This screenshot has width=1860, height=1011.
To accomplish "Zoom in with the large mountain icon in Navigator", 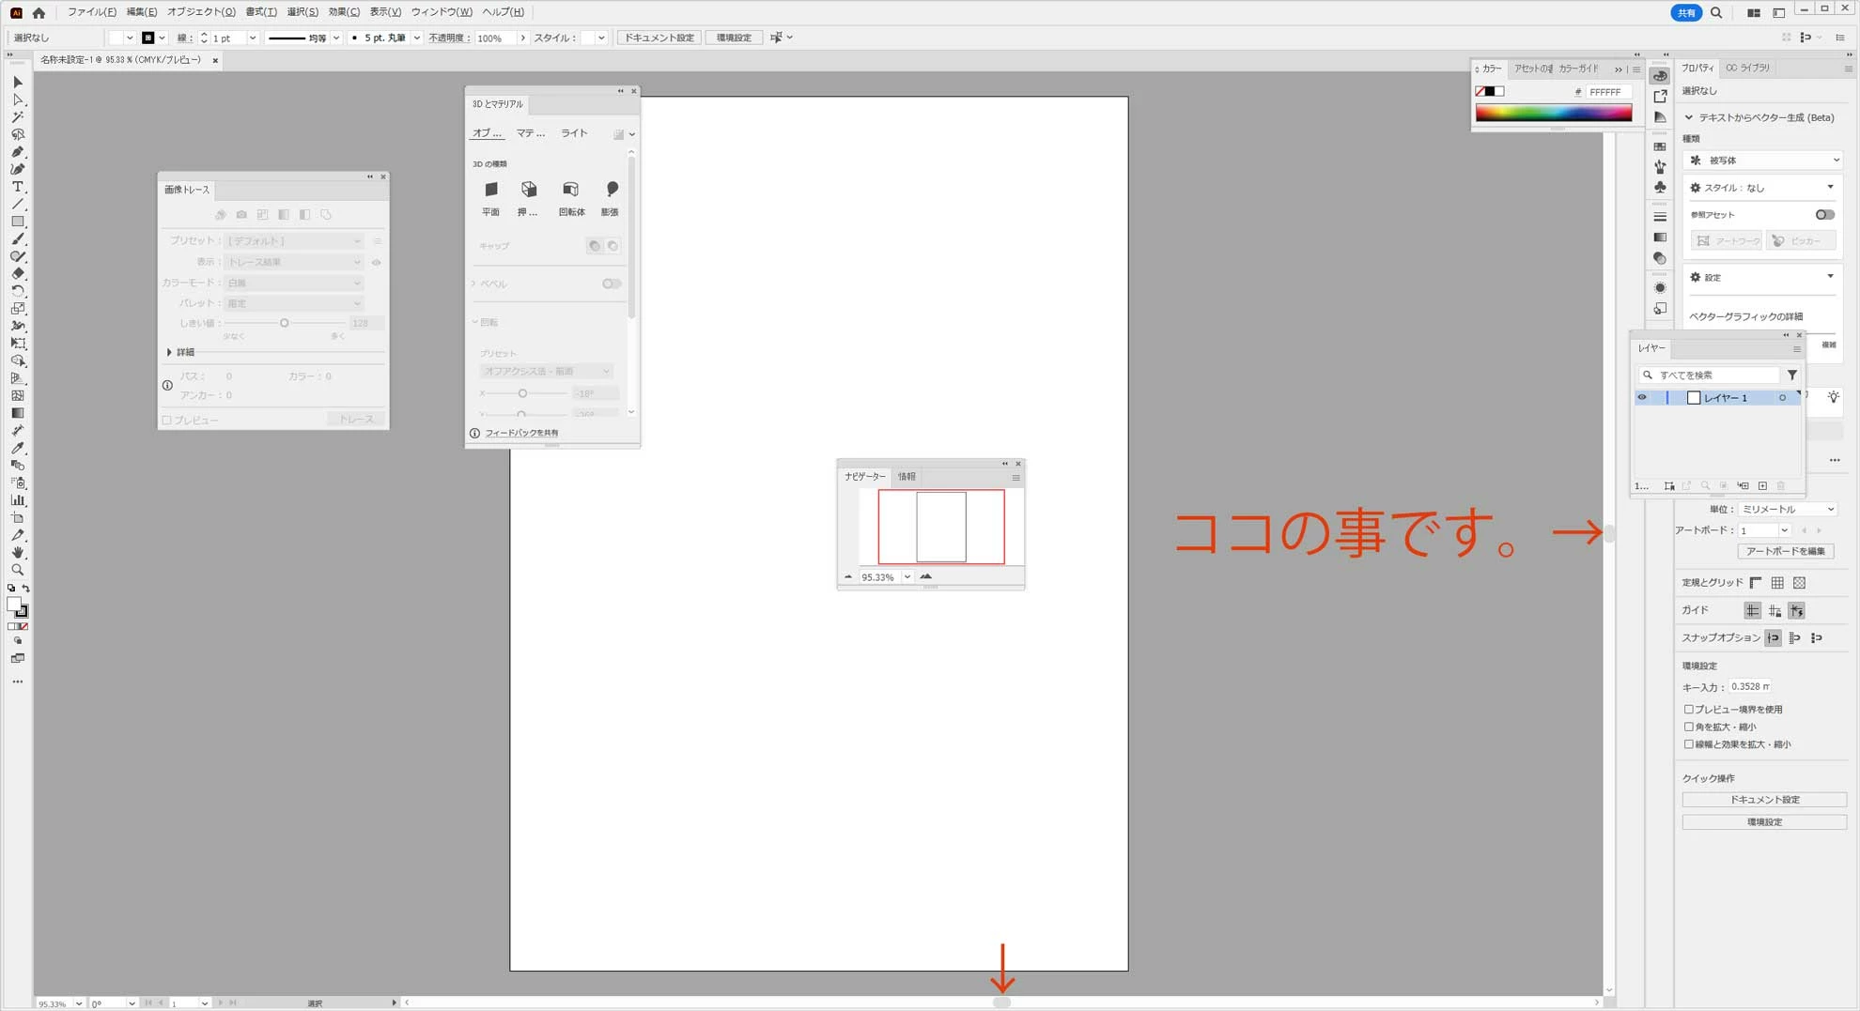I will coord(926,576).
